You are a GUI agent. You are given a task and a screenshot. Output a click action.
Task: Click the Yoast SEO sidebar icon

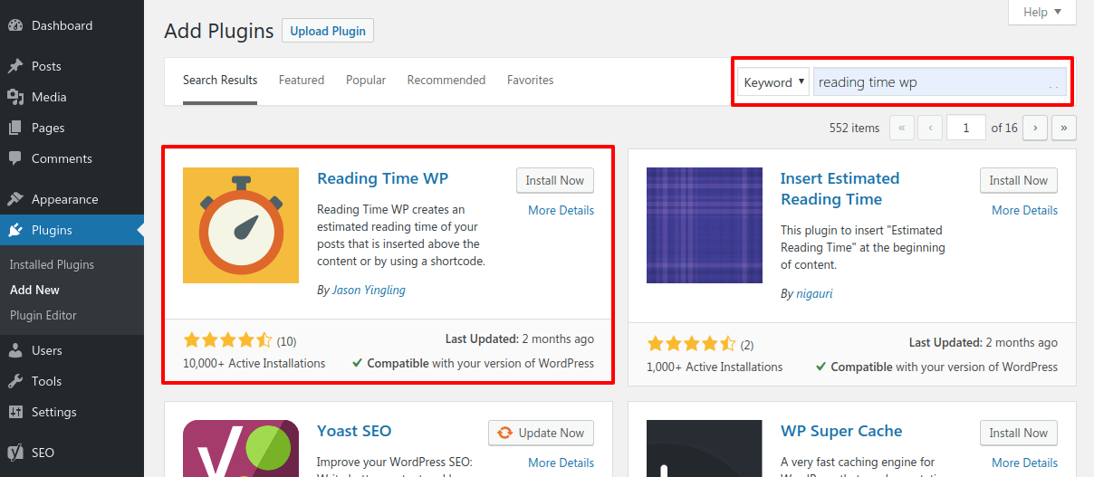click(15, 453)
